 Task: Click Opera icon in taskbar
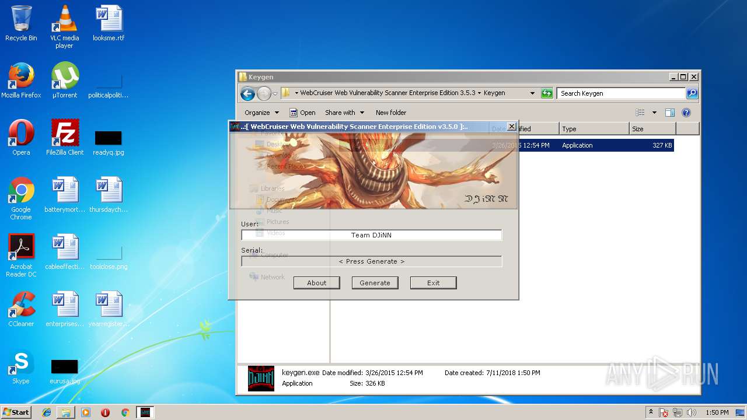tap(106, 412)
